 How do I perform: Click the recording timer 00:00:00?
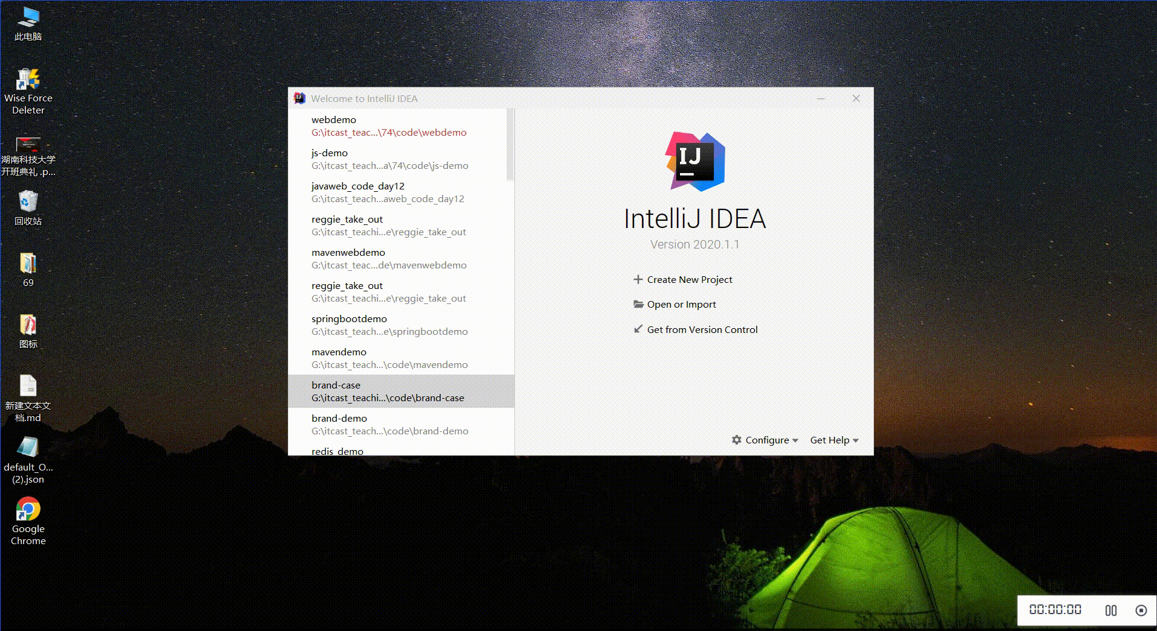(1055, 609)
